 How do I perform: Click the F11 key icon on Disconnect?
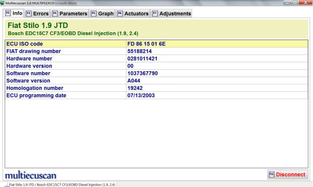[x=271, y=174]
